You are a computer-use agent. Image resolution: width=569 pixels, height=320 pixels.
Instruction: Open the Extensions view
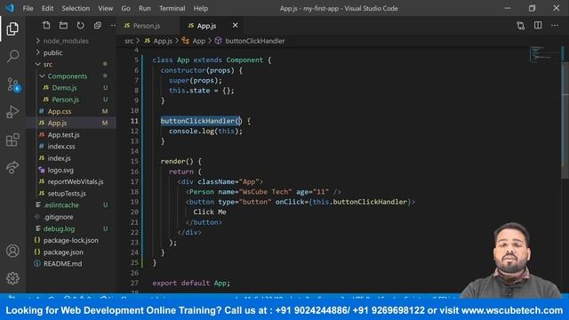tap(12, 140)
